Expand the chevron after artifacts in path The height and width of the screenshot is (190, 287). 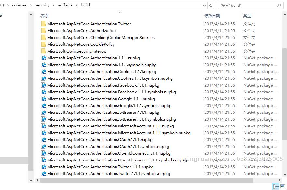(77, 5)
